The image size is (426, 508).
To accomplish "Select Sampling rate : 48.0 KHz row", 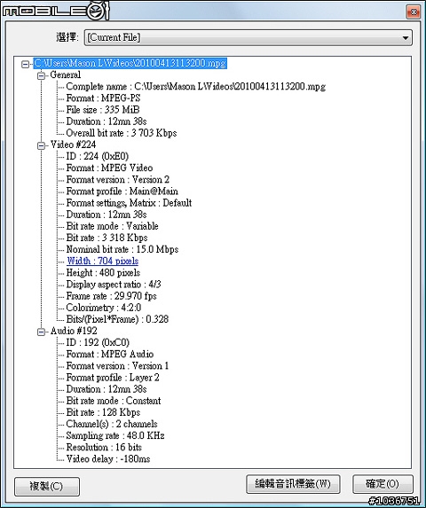I will (115, 436).
